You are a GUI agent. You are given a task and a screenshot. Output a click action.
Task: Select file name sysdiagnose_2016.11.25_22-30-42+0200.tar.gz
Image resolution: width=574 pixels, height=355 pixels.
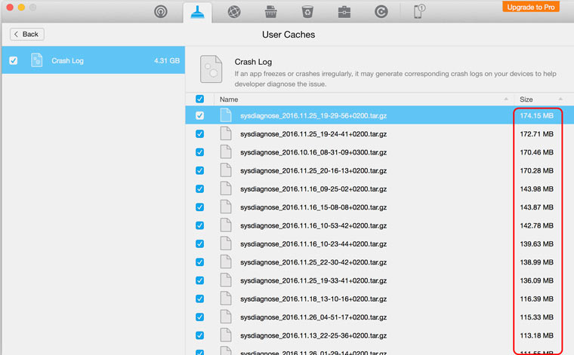(313, 262)
